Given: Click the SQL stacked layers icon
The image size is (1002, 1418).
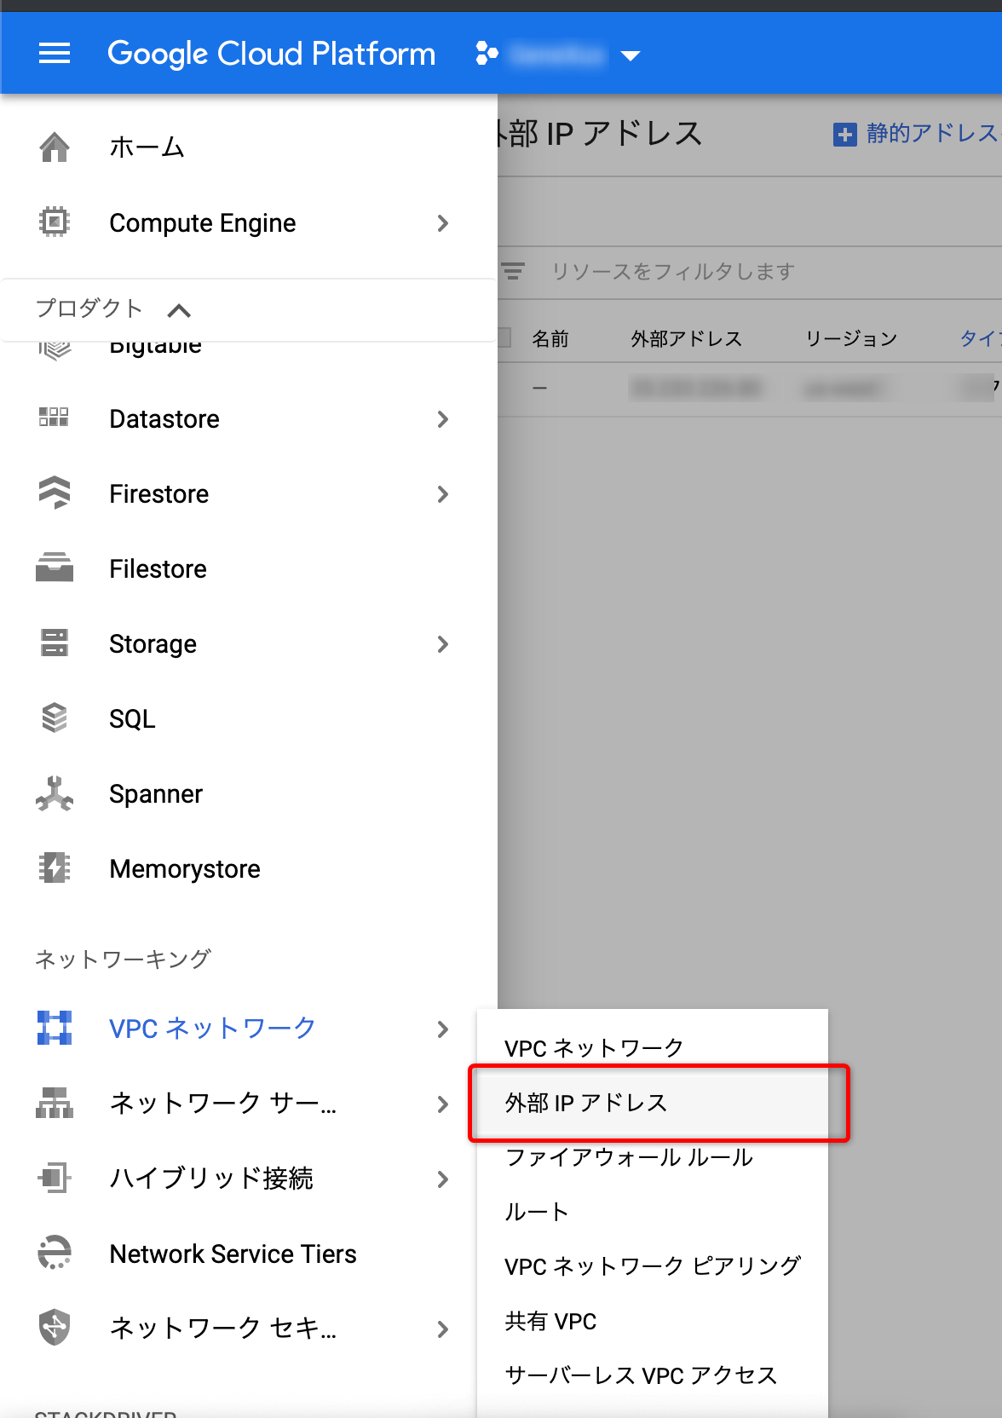Looking at the screenshot, I should point(55,718).
